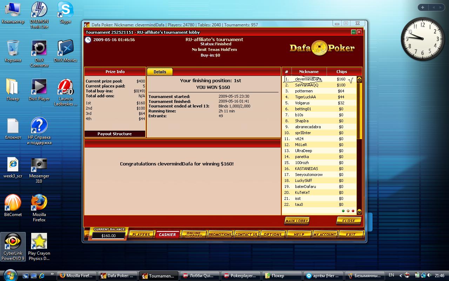
Task: Launch the Ladbrokes desktop shortcut
Action: point(65,88)
